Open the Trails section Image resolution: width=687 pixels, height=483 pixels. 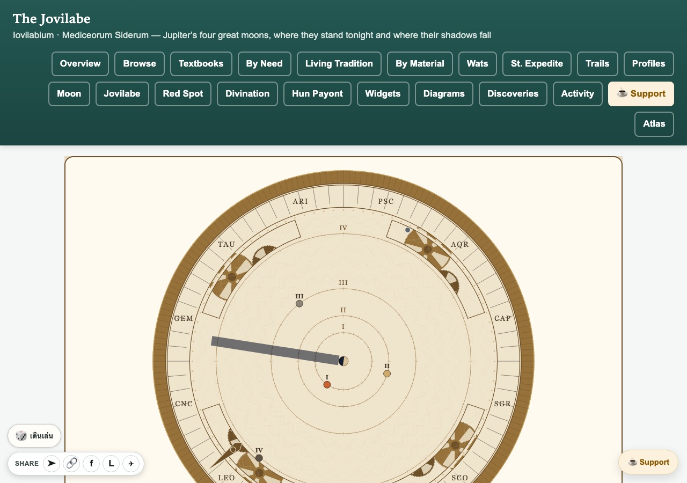click(x=597, y=64)
